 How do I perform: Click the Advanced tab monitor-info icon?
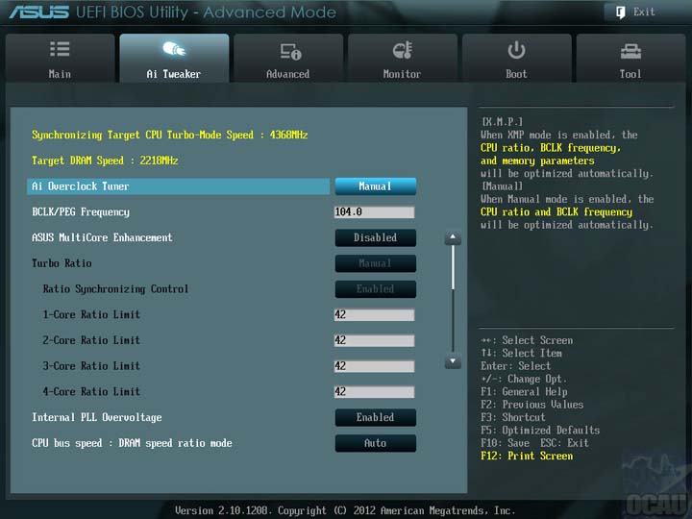(291, 52)
